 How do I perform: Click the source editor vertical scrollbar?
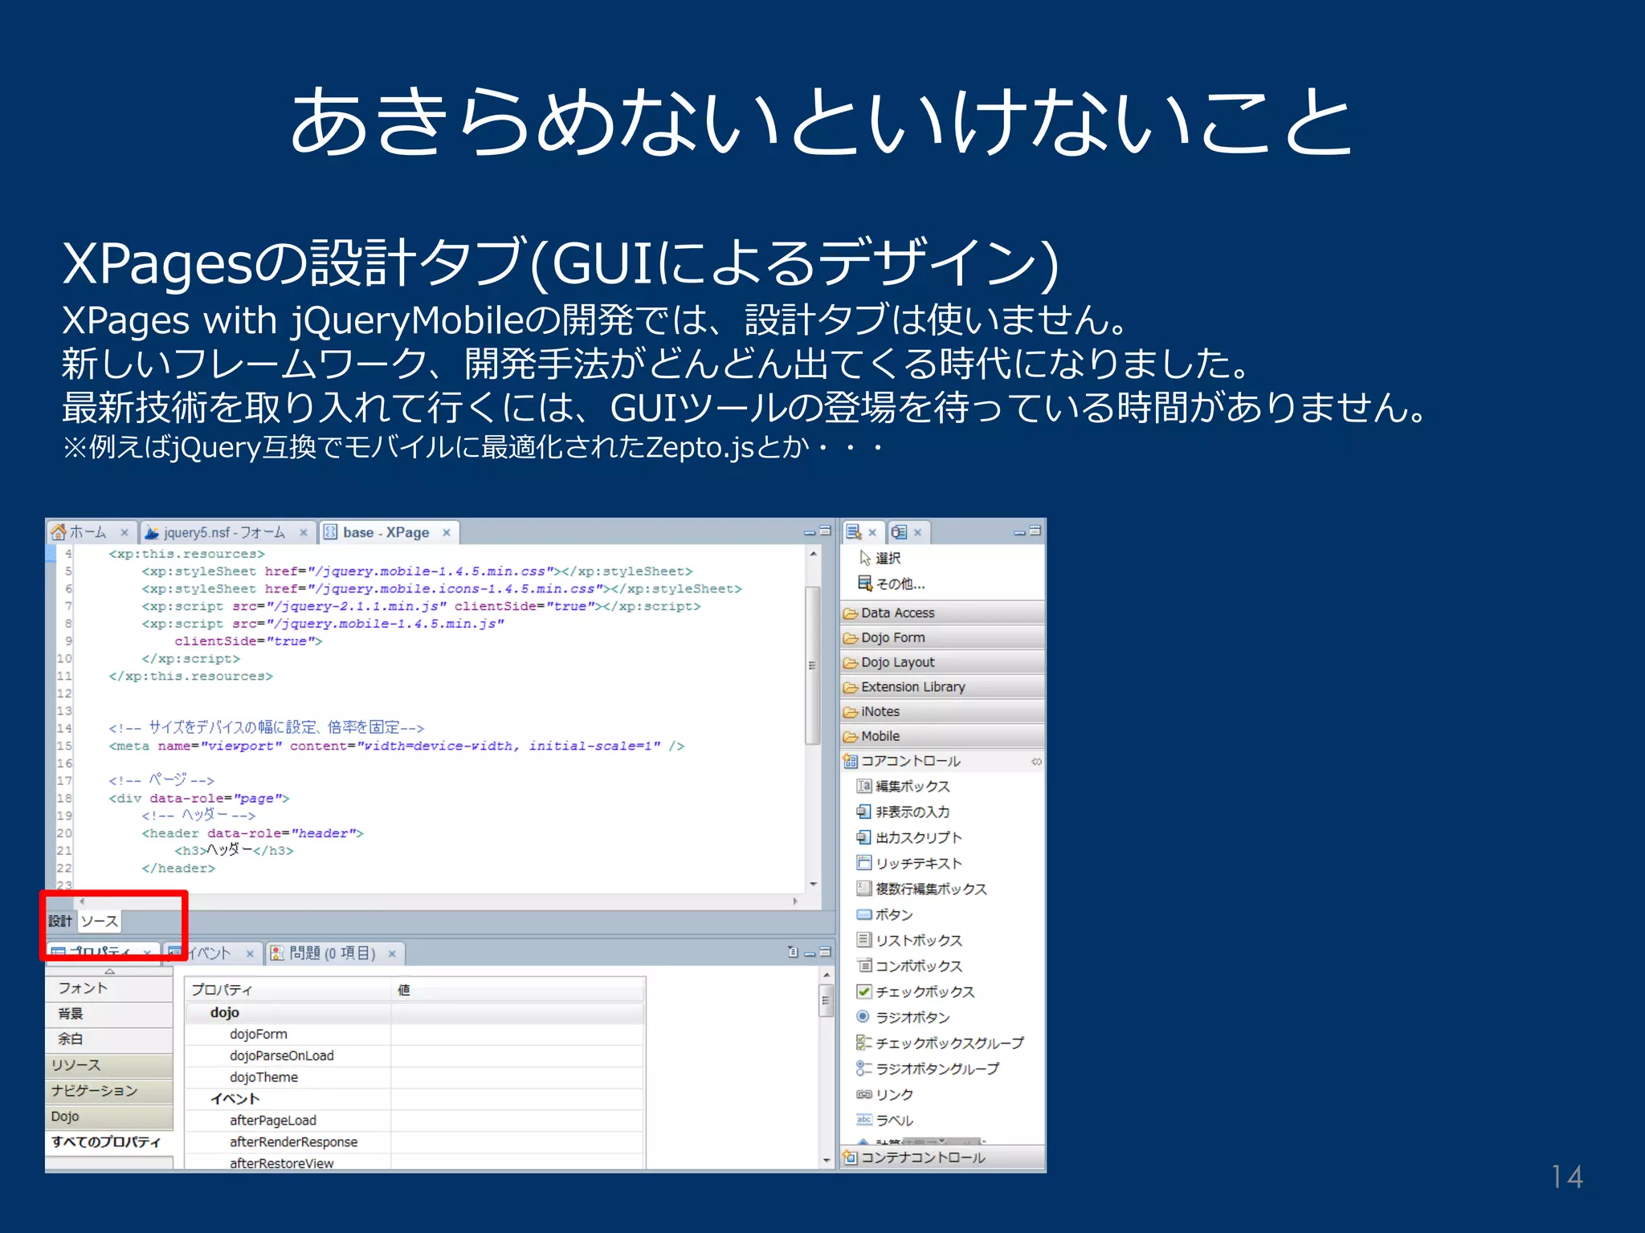813,665
